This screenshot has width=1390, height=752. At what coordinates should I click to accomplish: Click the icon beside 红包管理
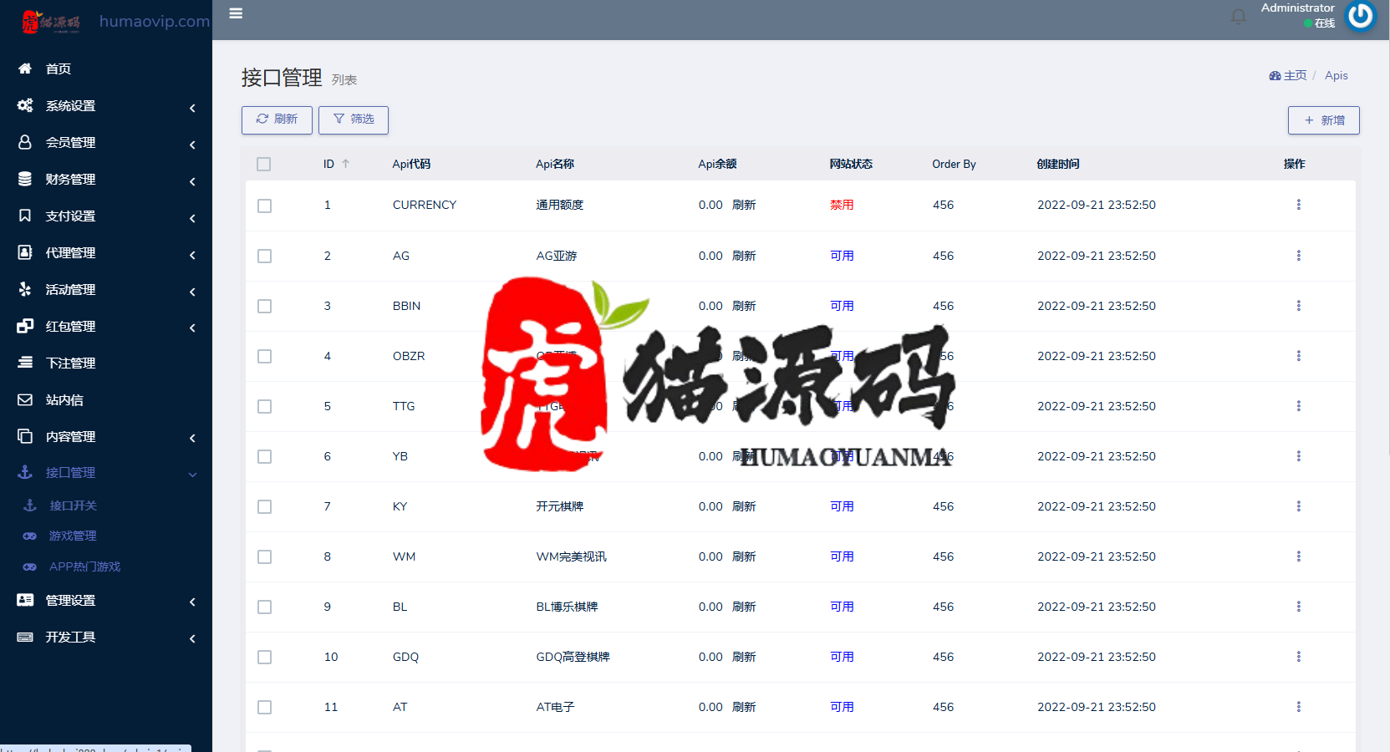pyautogui.click(x=25, y=326)
